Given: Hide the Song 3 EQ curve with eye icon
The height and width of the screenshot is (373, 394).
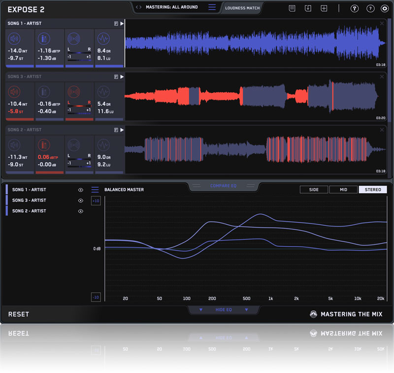Looking at the screenshot, I should [80, 201].
